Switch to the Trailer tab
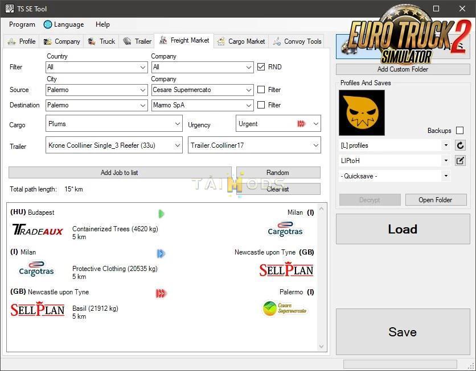 pos(137,41)
